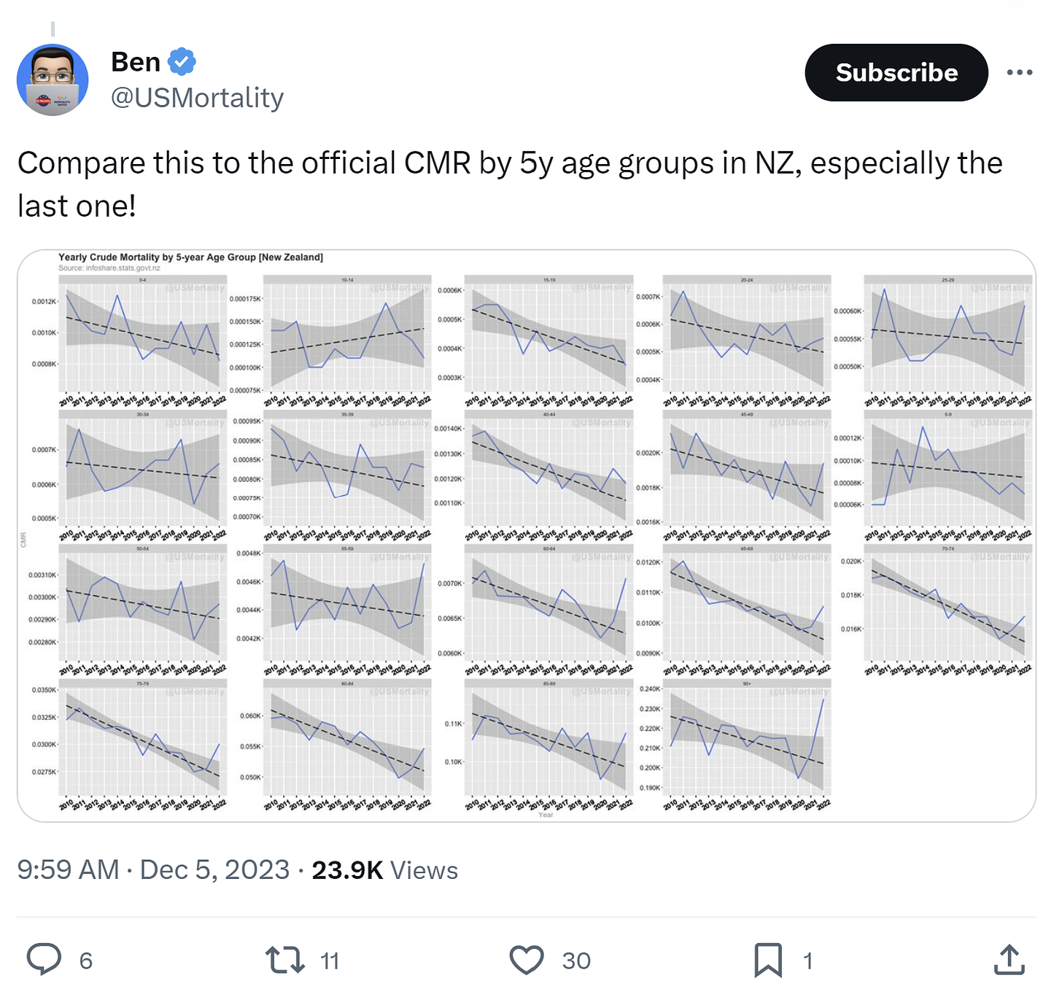Click the repost count 11

(330, 961)
